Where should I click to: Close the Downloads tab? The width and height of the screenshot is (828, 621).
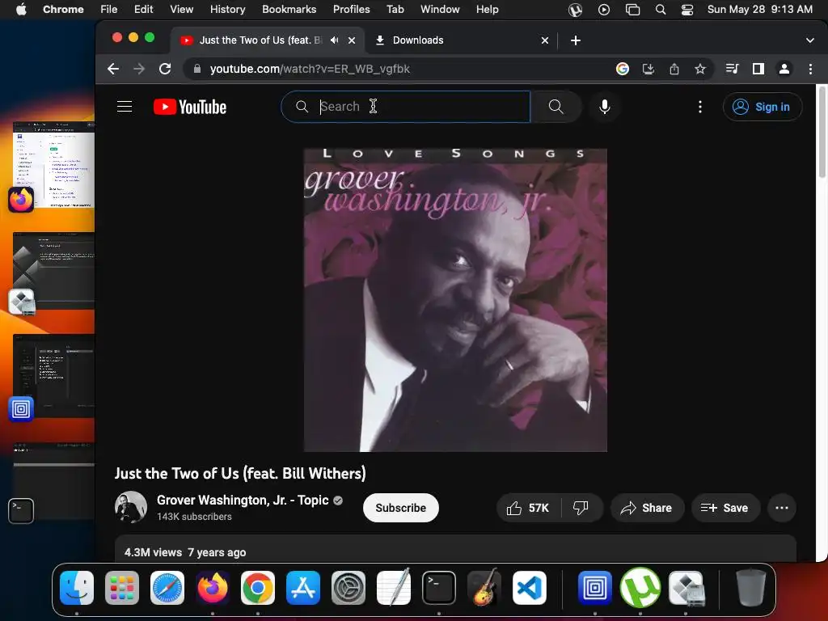[x=545, y=40]
